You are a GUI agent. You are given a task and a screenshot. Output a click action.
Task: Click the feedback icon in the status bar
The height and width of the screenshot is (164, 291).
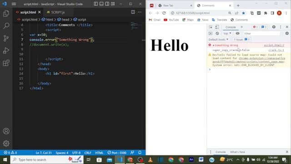(x=132, y=153)
